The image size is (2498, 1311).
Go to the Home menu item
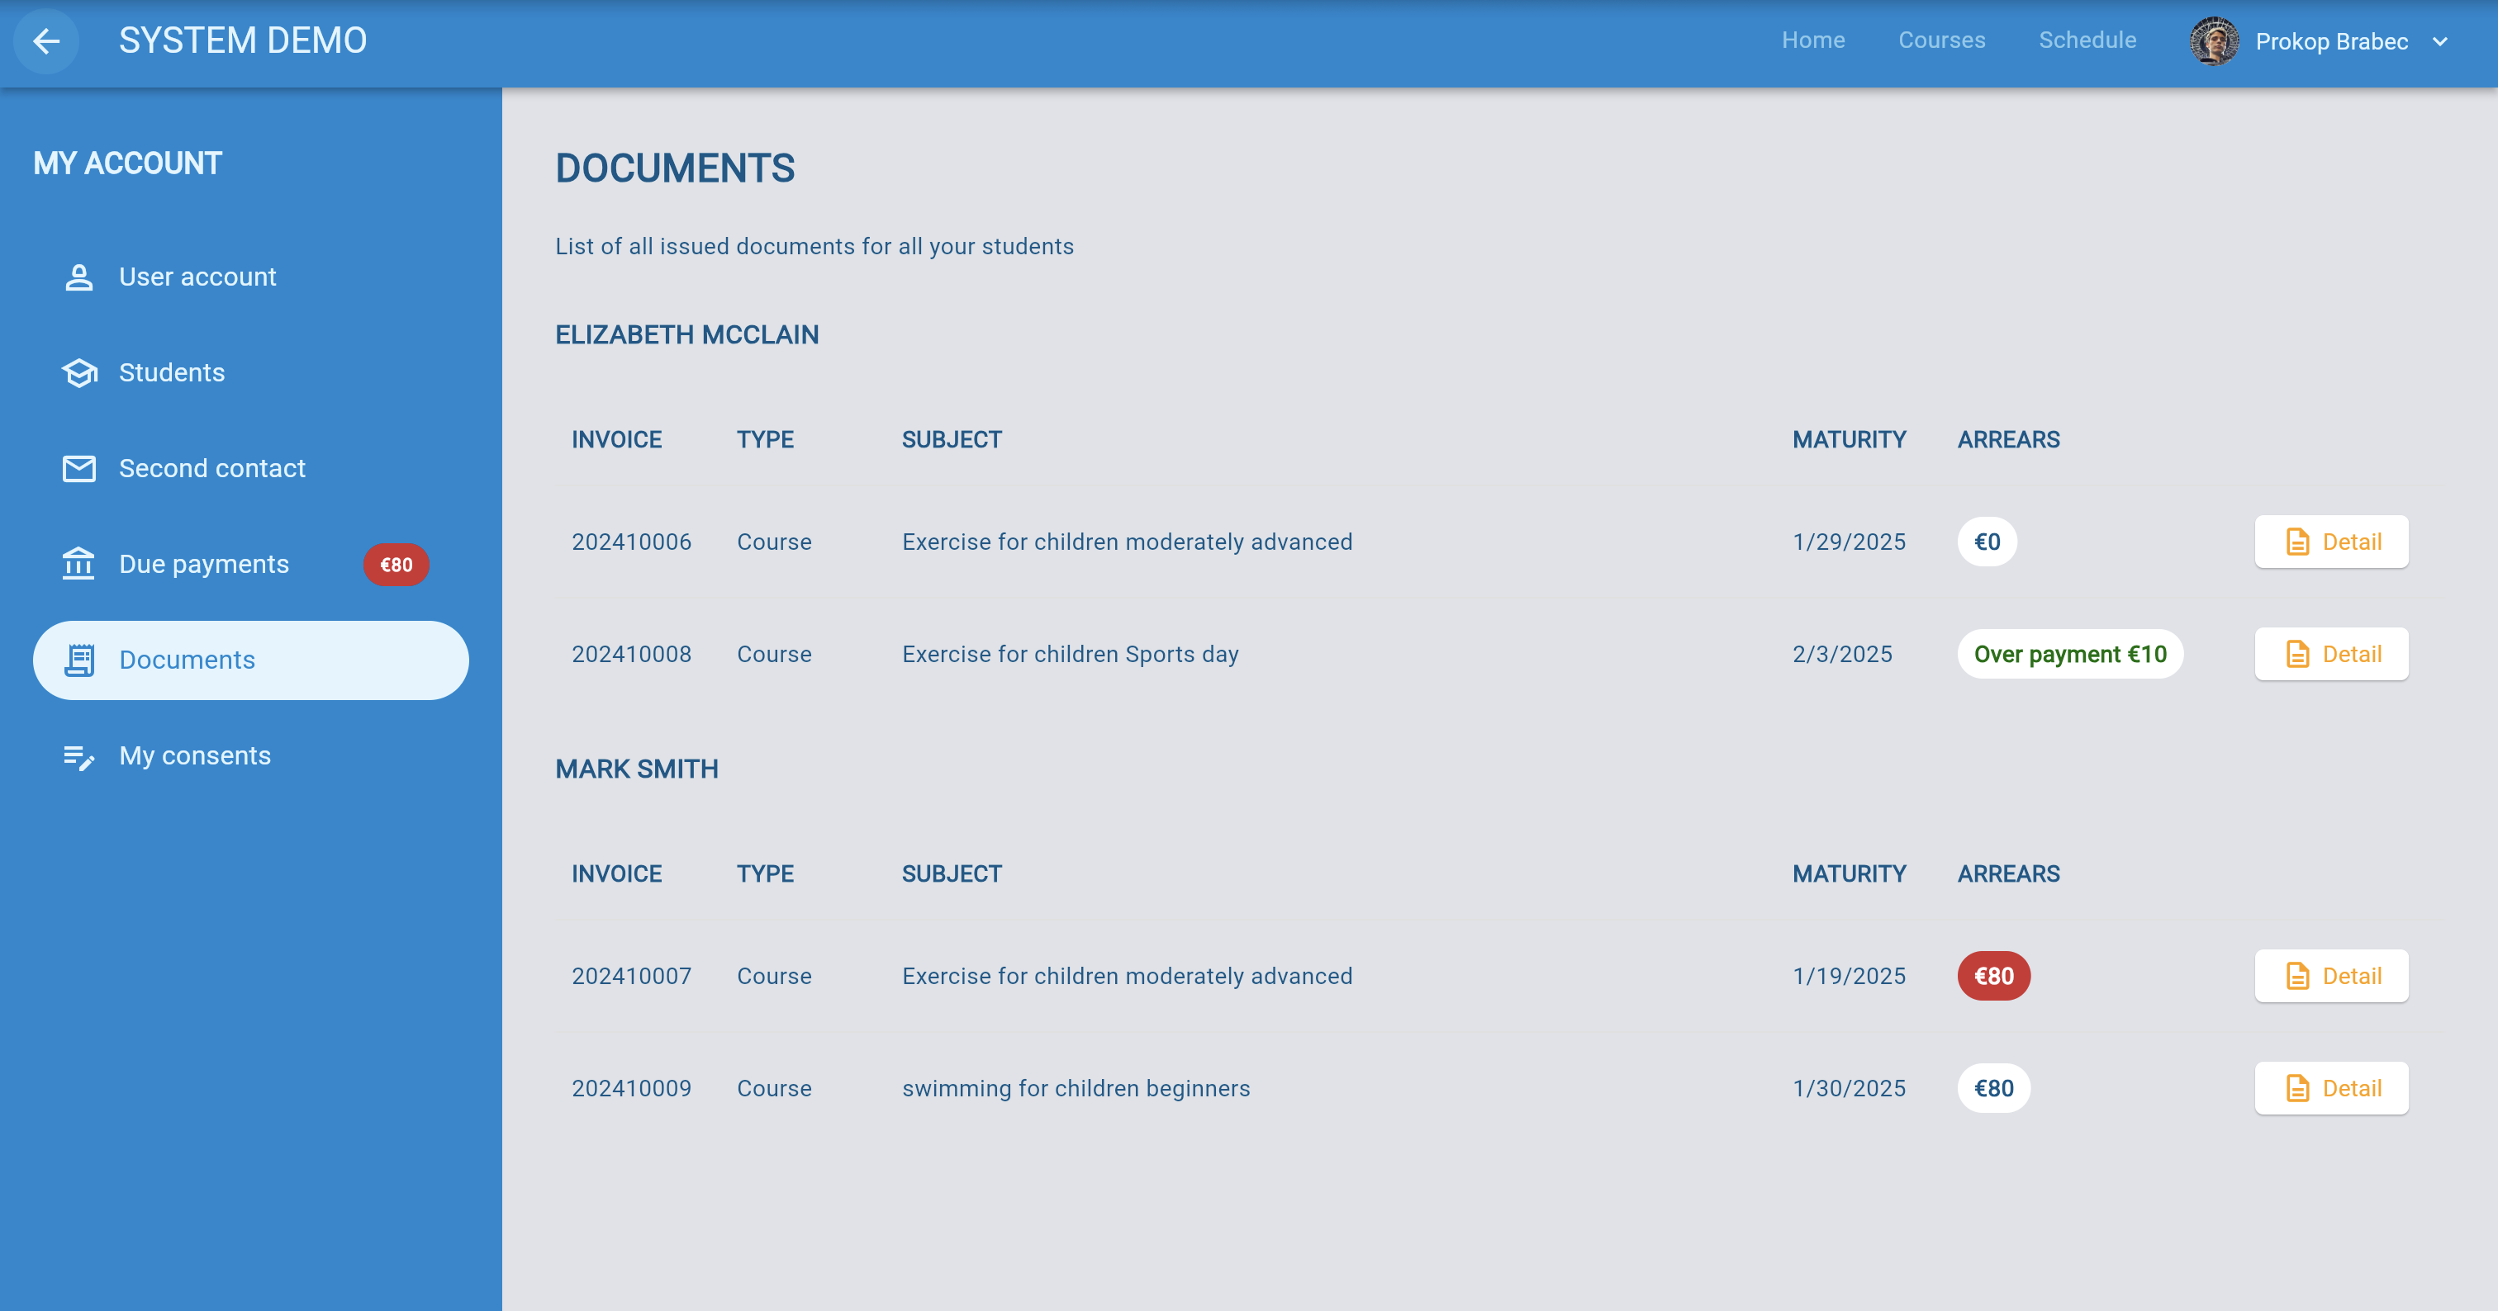1812,40
